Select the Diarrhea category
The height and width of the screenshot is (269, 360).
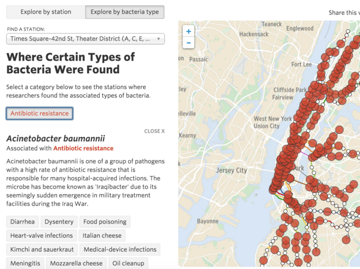click(x=22, y=222)
